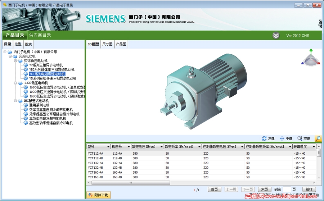Screen dimensions: 324x201
Task: Click the 末页 last page button
Action: (x=265, y=189)
